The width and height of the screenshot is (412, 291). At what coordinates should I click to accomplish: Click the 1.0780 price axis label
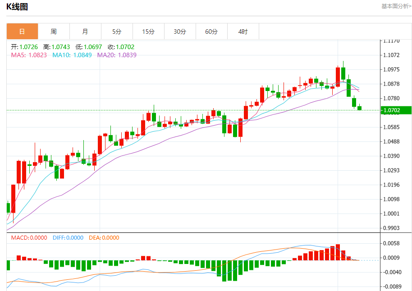click(391, 99)
